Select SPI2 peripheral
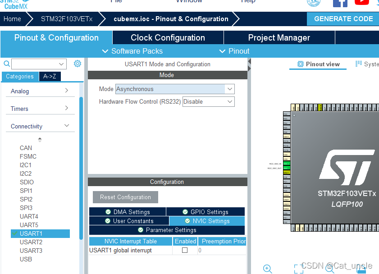The image size is (379, 274). click(x=26, y=199)
